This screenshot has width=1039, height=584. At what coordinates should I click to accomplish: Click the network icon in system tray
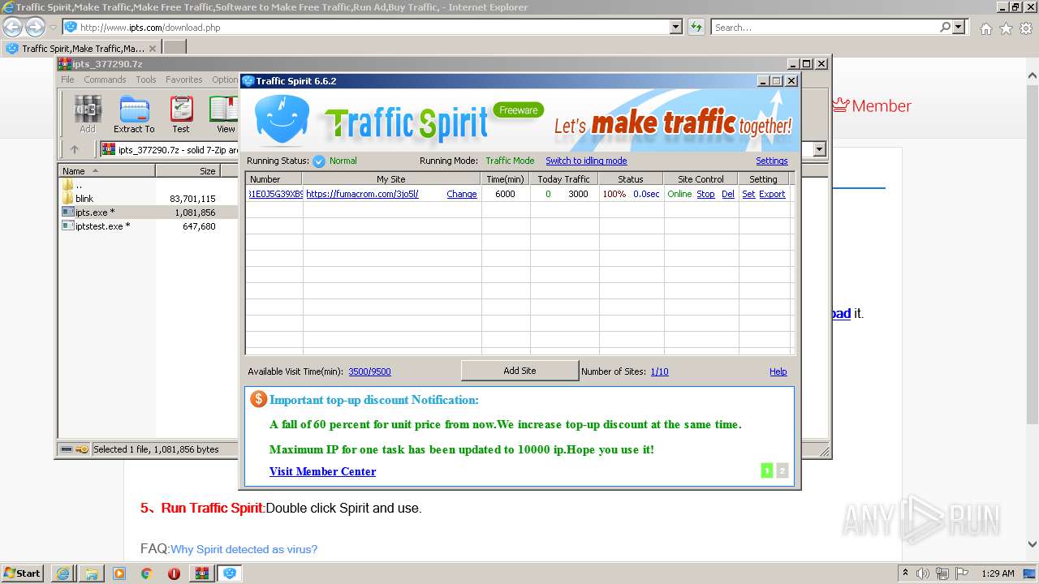tap(942, 573)
